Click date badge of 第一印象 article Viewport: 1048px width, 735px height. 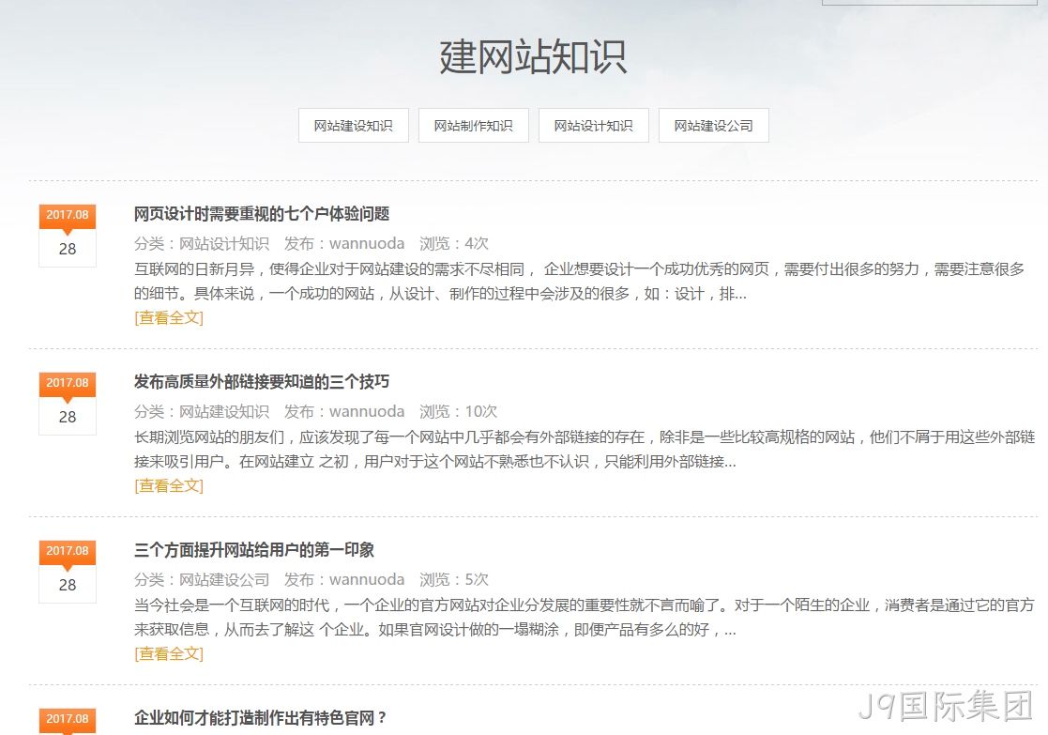pos(68,571)
